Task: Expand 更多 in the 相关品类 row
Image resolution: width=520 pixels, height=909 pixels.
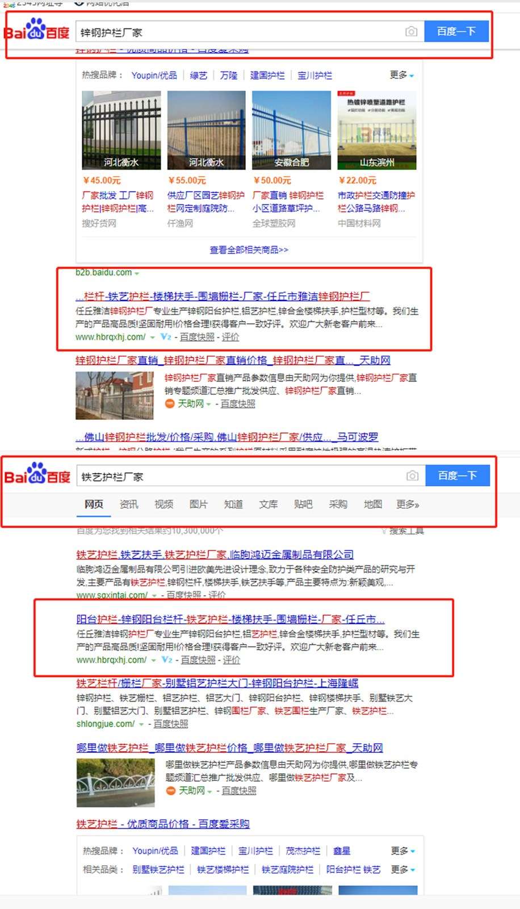Action: point(402,869)
